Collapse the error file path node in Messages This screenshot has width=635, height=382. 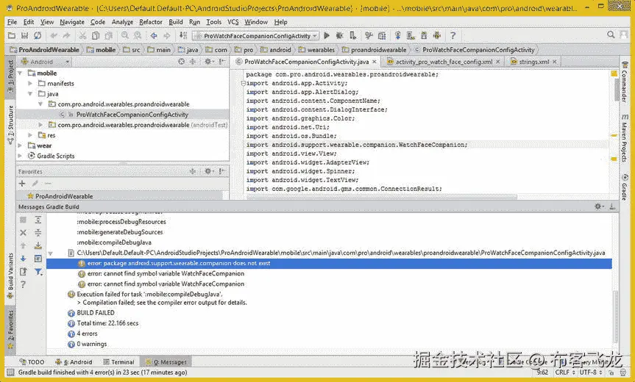tap(51, 253)
